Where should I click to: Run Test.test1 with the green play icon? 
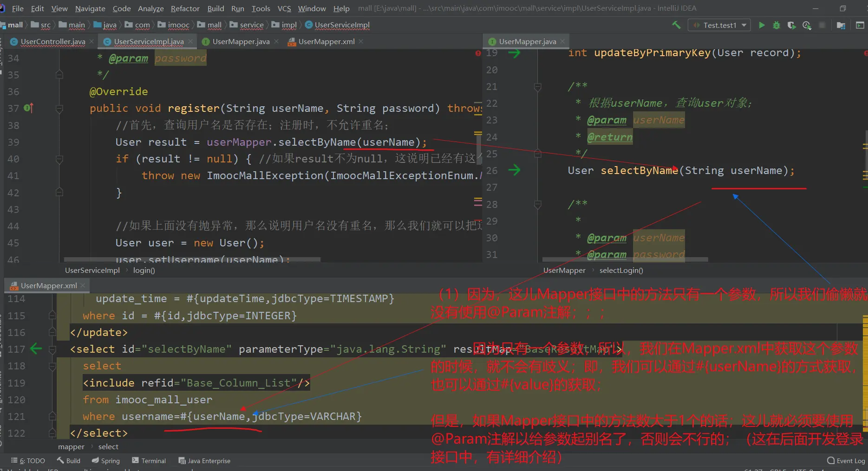point(762,25)
